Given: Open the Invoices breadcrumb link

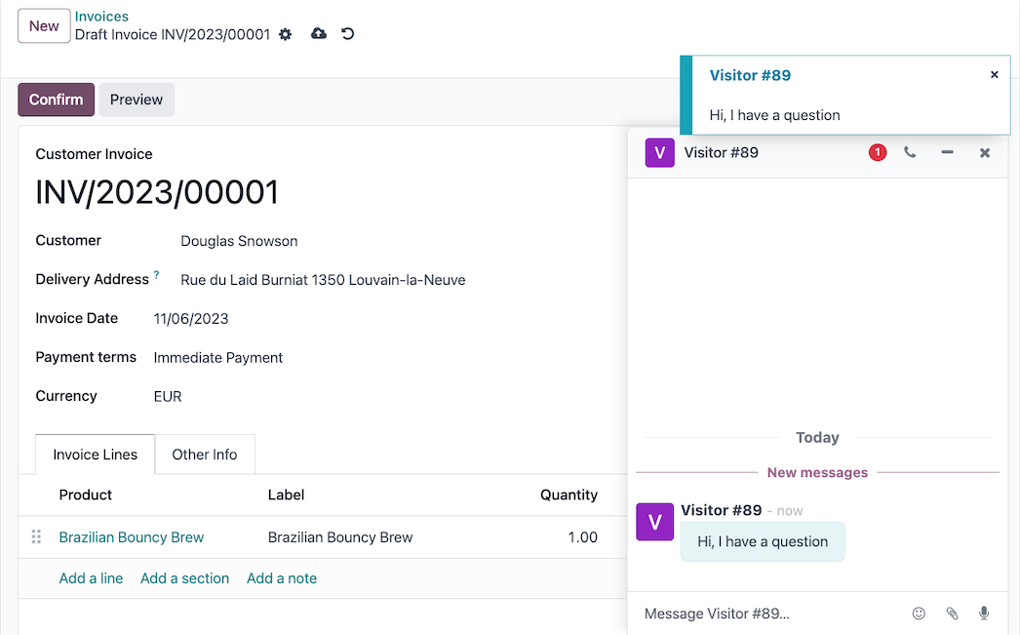Looking at the screenshot, I should [x=101, y=16].
